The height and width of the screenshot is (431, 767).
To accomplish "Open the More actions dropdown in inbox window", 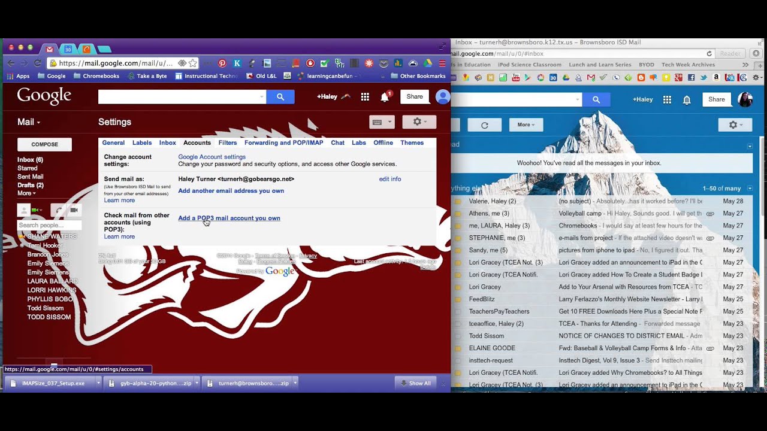I will coord(526,125).
